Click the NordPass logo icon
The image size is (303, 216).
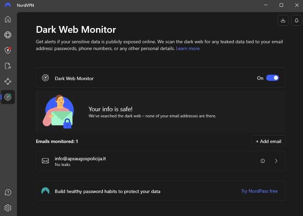[45, 191]
